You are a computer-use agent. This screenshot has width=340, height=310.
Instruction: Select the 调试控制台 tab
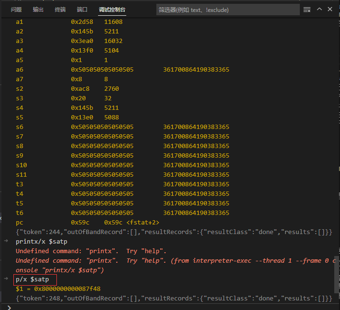click(x=112, y=10)
